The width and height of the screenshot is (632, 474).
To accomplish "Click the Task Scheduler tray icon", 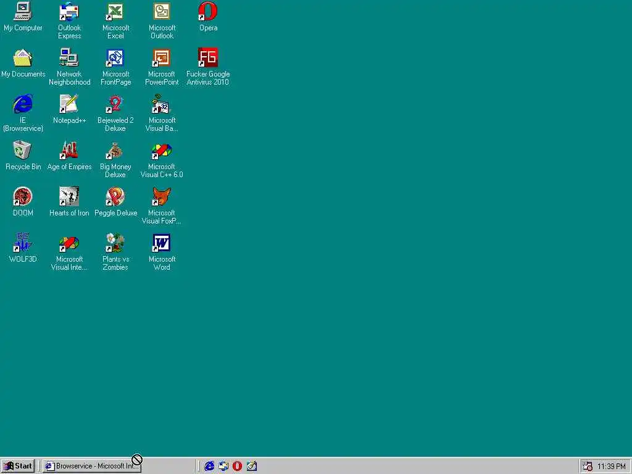I will coord(588,466).
